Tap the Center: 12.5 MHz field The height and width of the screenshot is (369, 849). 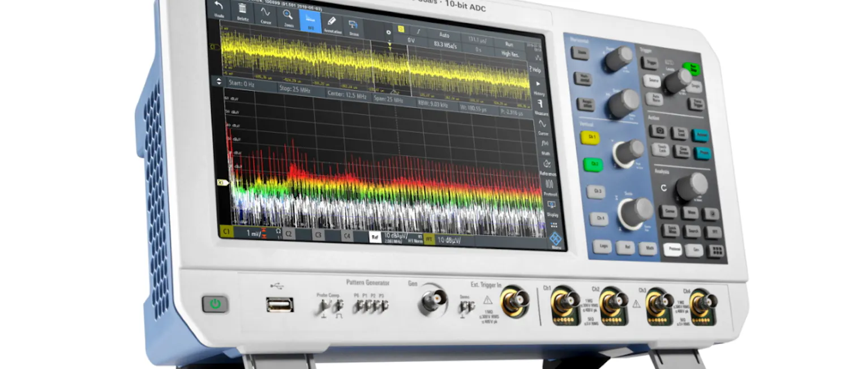click(x=348, y=95)
